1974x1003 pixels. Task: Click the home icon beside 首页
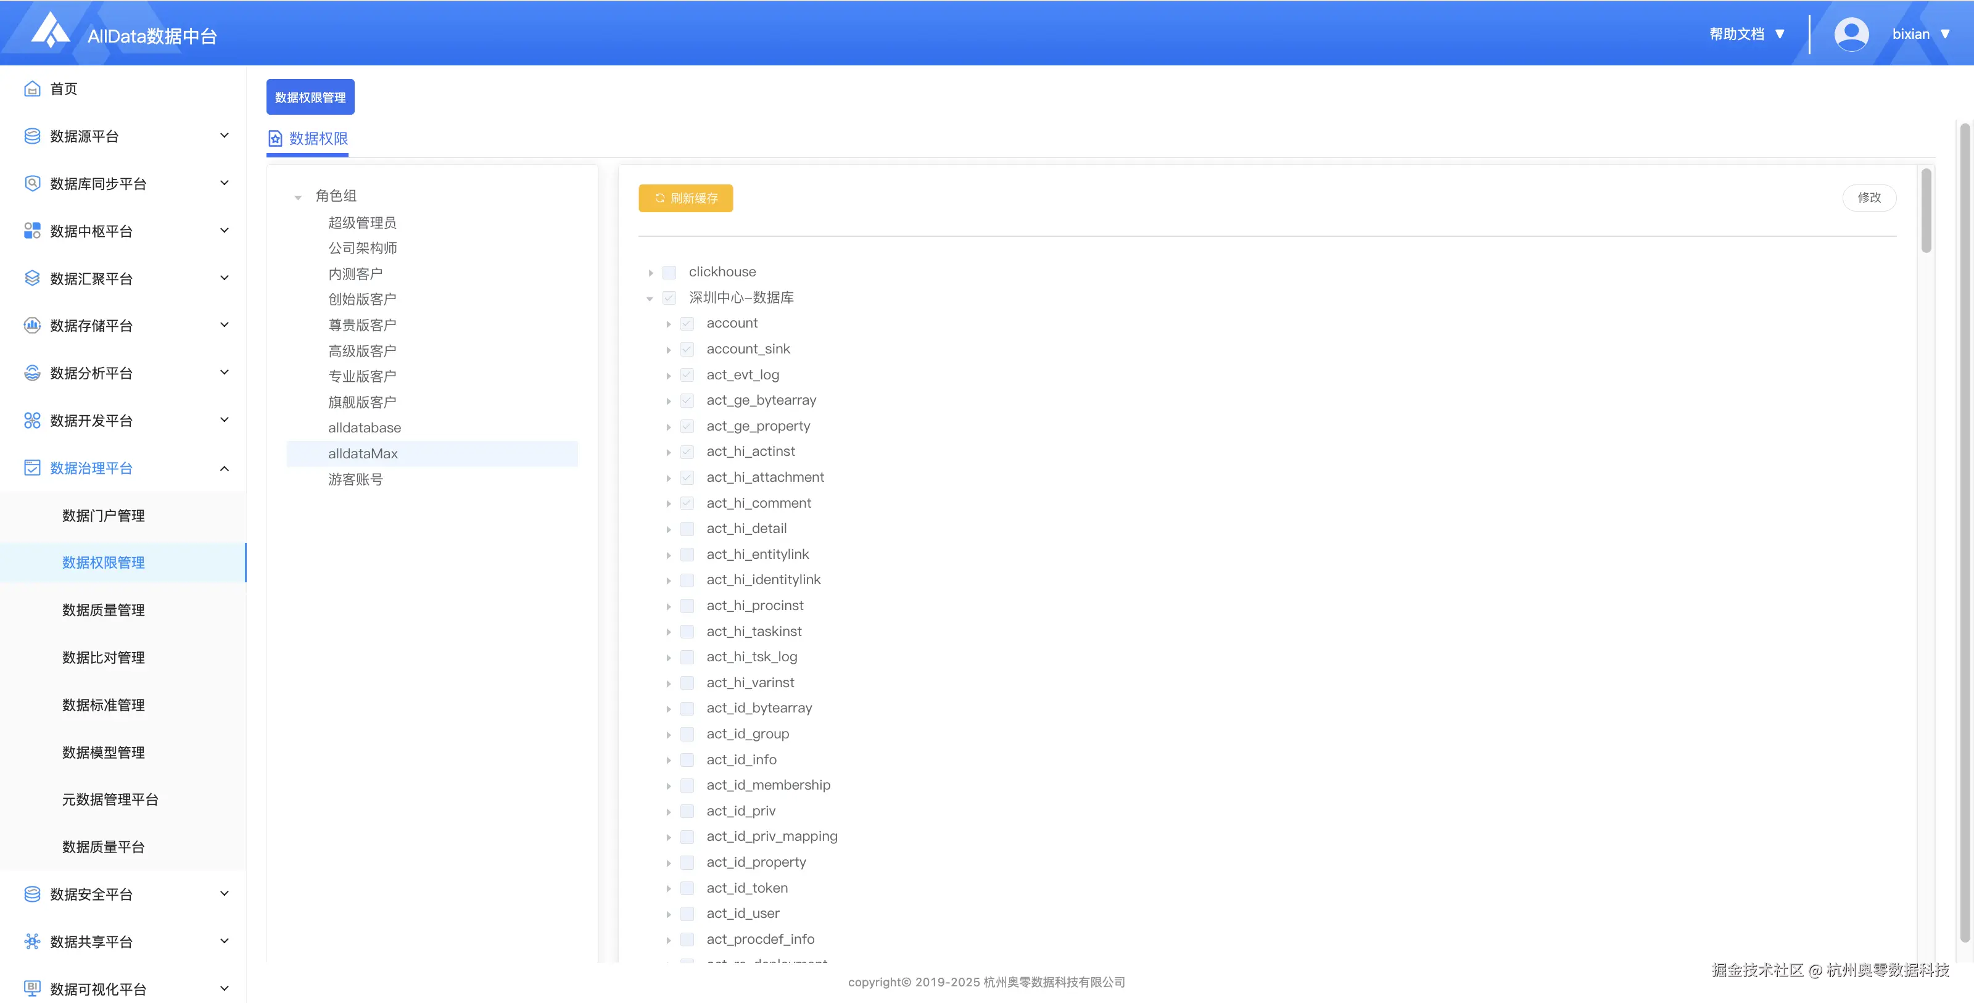(31, 89)
